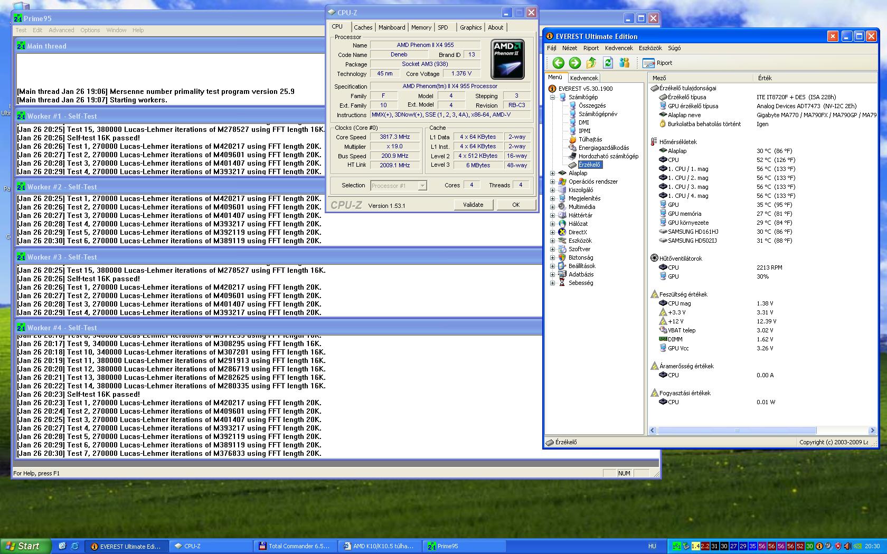Select Számítógépnév in EVEREST tree
Image resolution: width=887 pixels, height=554 pixels.
point(593,114)
